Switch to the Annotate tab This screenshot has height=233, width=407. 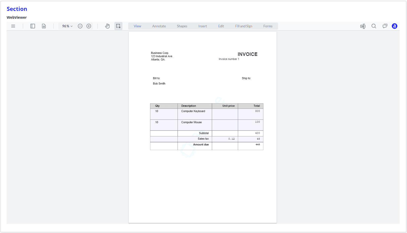159,26
